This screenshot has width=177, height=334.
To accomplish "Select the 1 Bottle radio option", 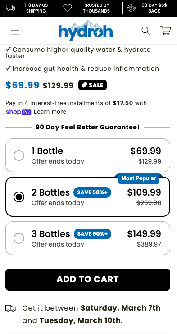I will [19, 156].
